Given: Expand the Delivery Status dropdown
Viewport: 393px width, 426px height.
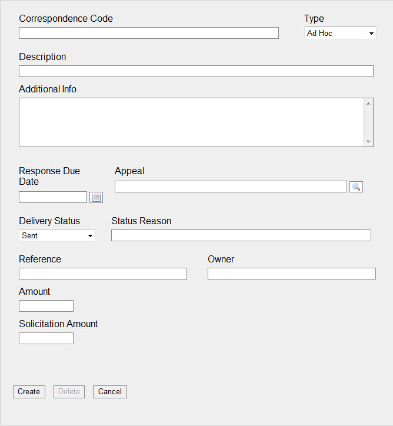Looking at the screenshot, I should pos(57,235).
